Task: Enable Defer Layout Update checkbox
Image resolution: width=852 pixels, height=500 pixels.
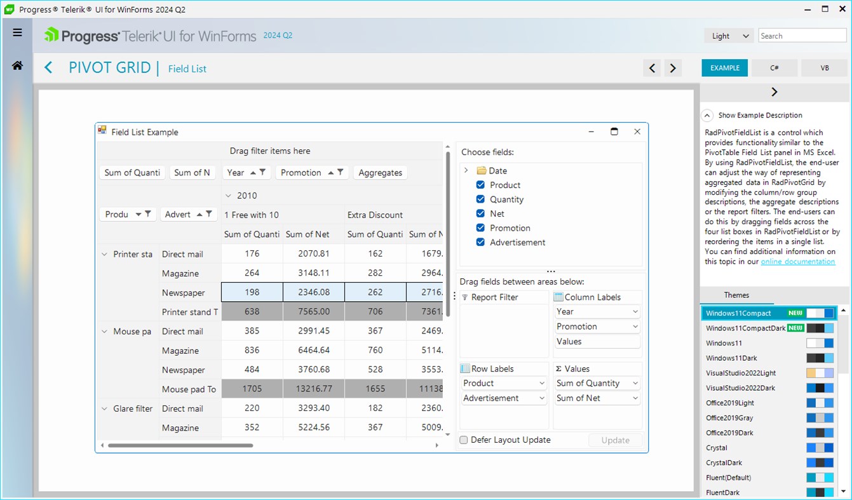Action: point(464,440)
